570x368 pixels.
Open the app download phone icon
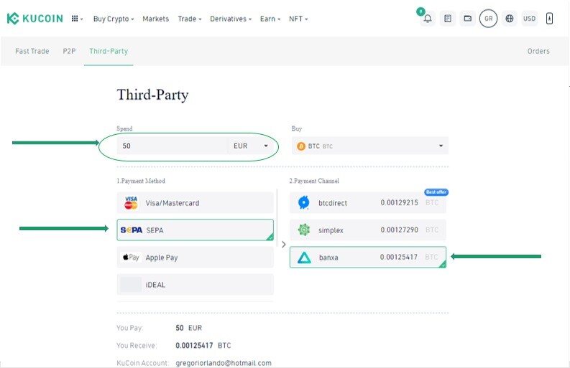click(549, 19)
